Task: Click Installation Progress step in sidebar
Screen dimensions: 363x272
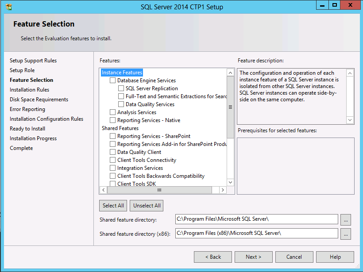Action: (33, 138)
